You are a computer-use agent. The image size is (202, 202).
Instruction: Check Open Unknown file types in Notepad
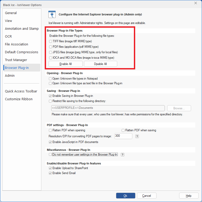[x=50, y=79]
